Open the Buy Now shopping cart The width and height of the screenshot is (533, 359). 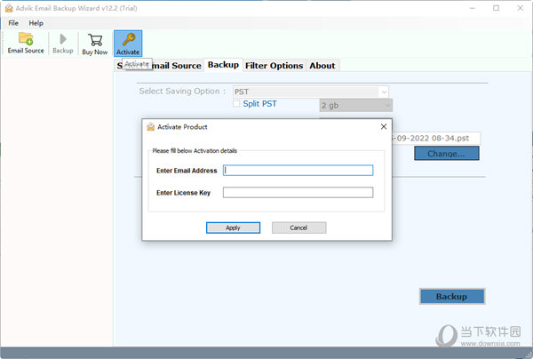click(95, 44)
